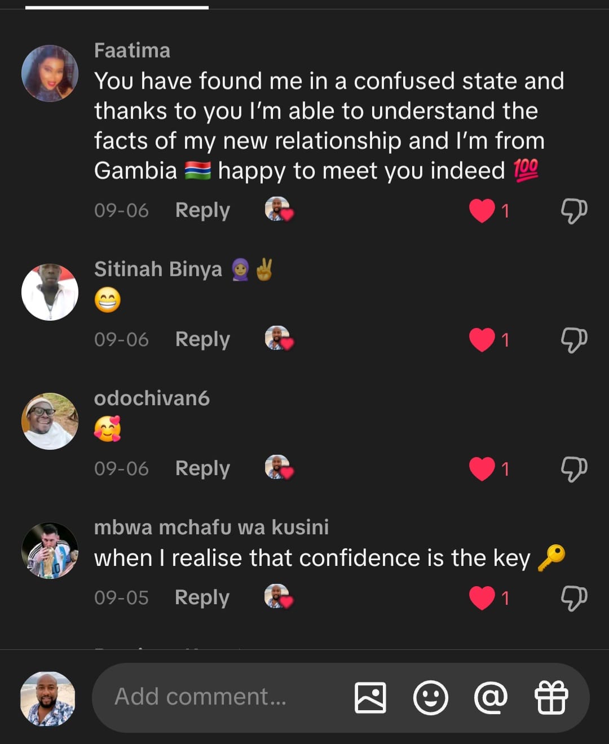Toggle heart on odochivan6's comment
Viewport: 609px width, 744px height.
click(482, 469)
